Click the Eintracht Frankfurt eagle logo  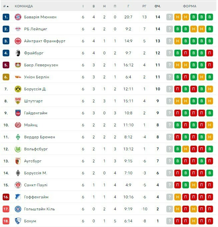(18, 41)
